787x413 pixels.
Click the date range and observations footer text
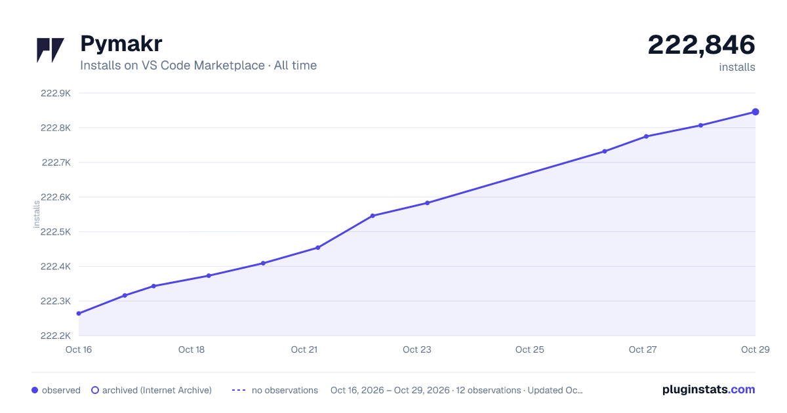click(x=456, y=390)
